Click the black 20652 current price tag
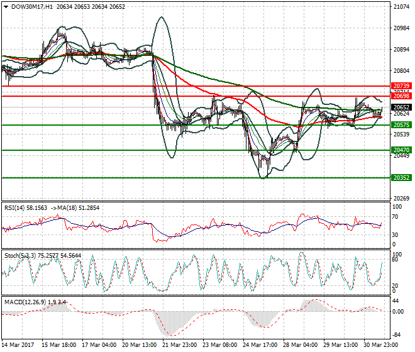The image size is (415, 352). click(x=401, y=107)
